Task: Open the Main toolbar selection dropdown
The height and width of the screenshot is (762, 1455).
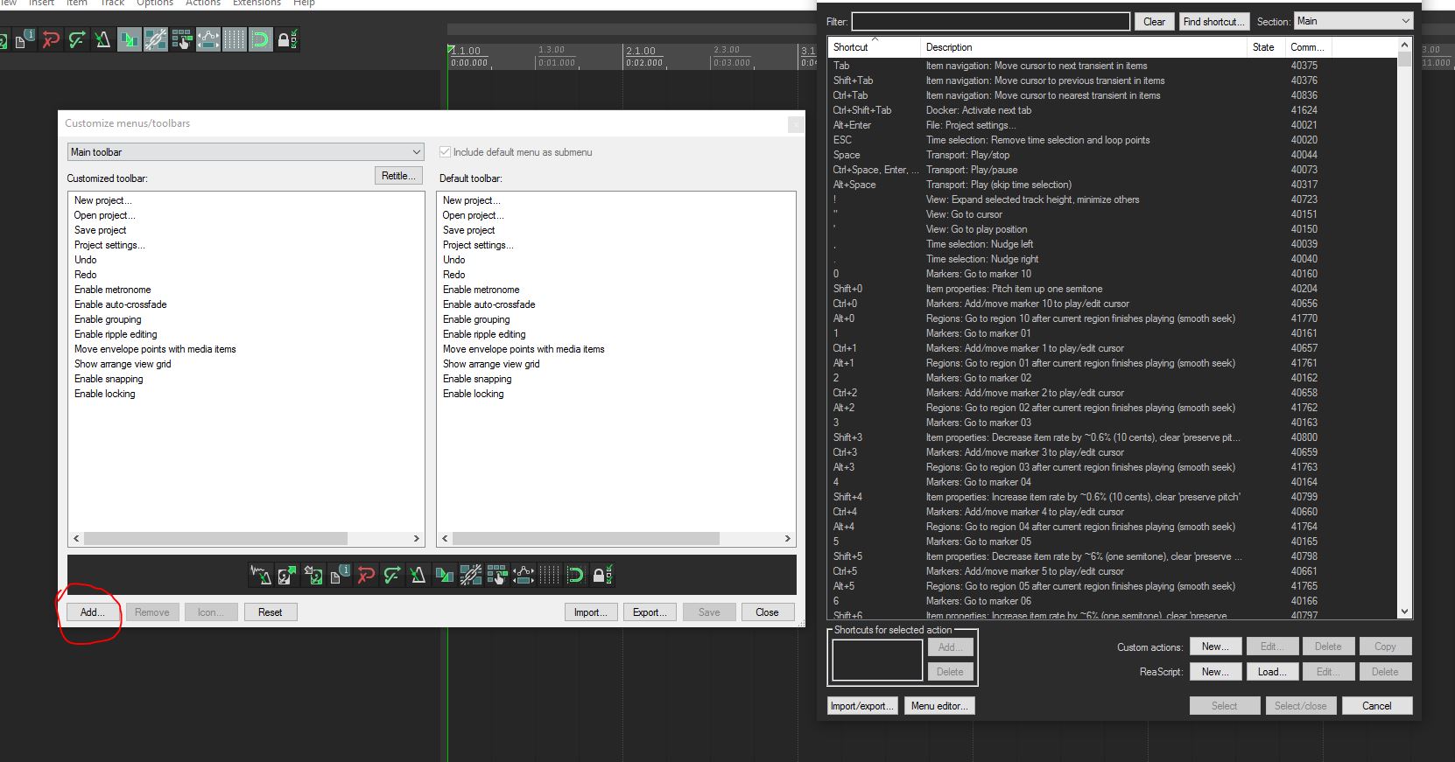Action: 245,152
